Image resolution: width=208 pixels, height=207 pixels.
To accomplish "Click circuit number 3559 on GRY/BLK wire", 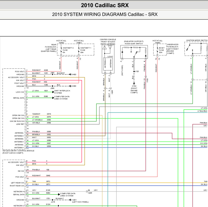I will pyautogui.click(x=49, y=123).
